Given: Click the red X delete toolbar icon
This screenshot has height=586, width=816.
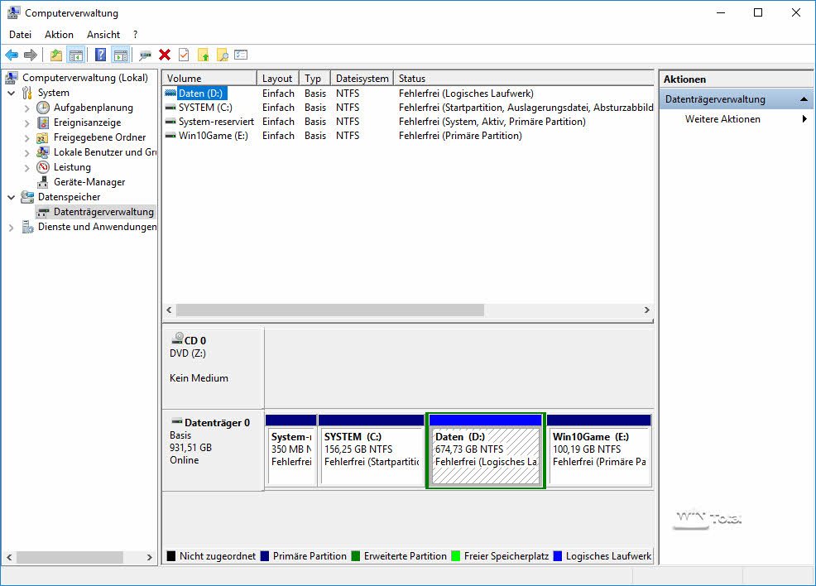Looking at the screenshot, I should pos(165,55).
